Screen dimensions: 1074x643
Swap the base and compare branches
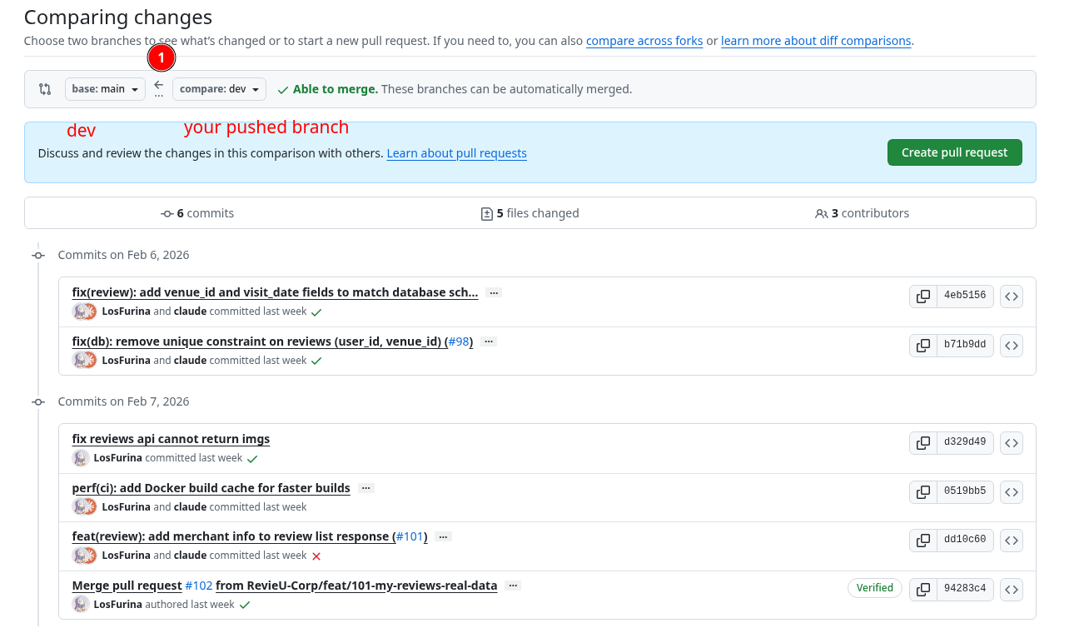tap(44, 88)
